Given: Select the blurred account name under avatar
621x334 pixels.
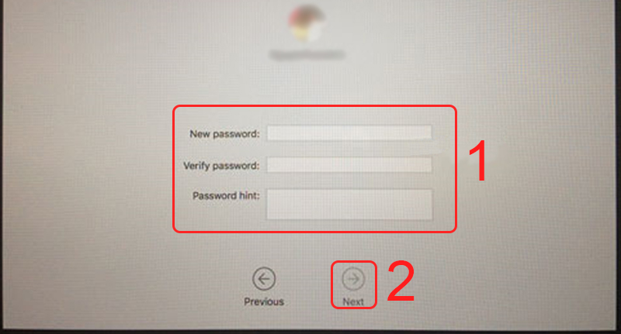Looking at the screenshot, I should point(307,54).
